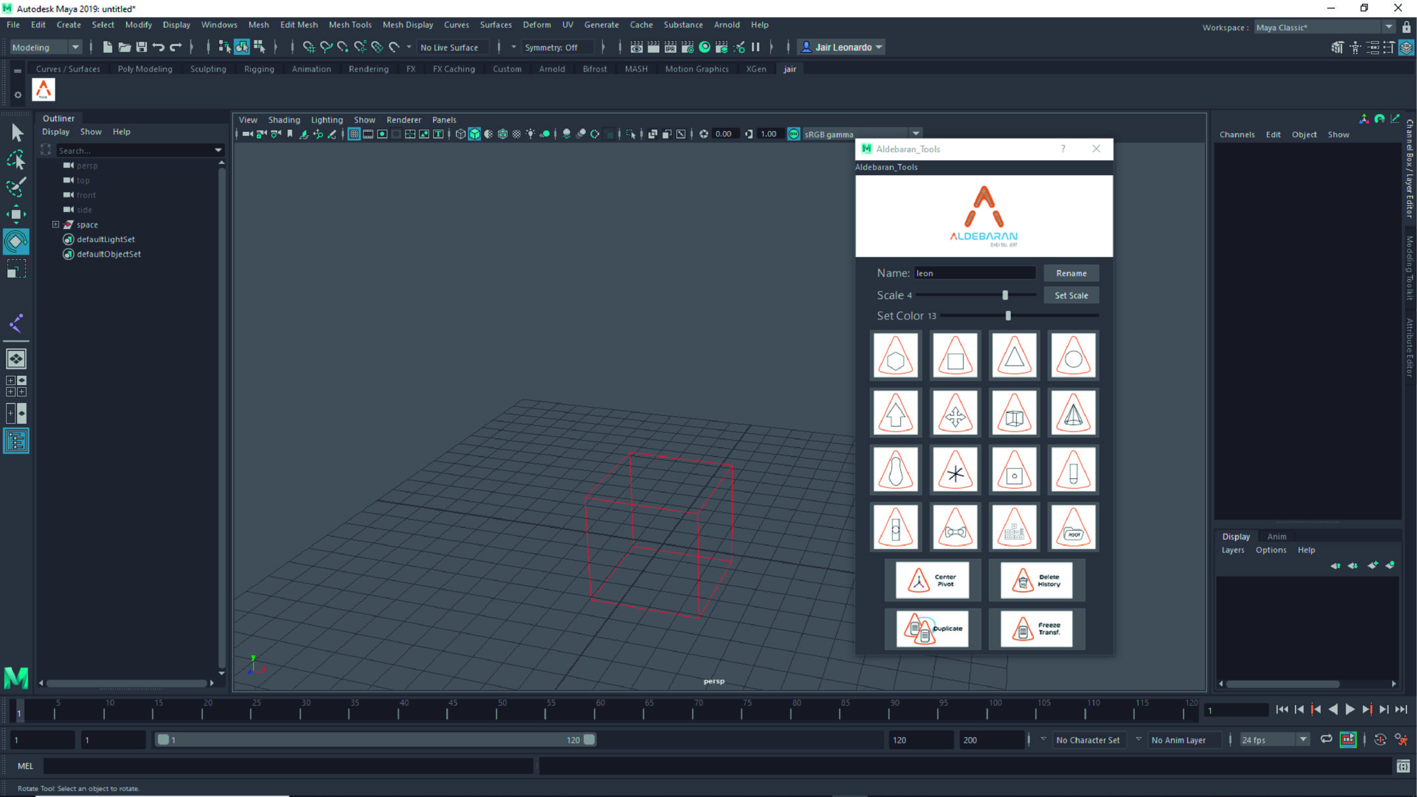Toggle the viewport grid display
1417x797 pixels.
[x=354, y=134]
